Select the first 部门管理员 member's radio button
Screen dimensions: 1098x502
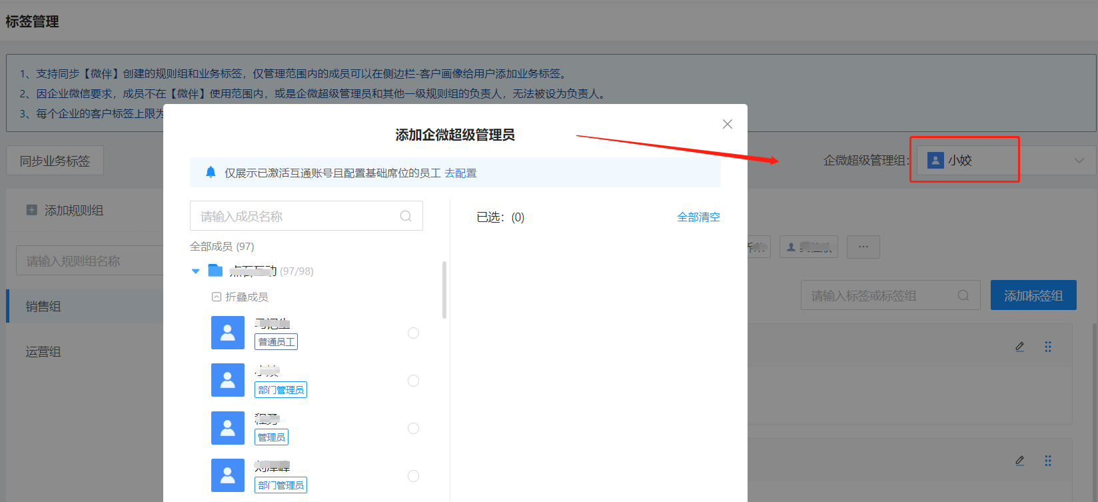click(413, 381)
